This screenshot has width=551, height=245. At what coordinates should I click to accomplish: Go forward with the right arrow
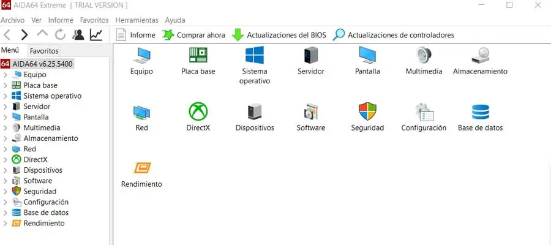click(x=24, y=35)
